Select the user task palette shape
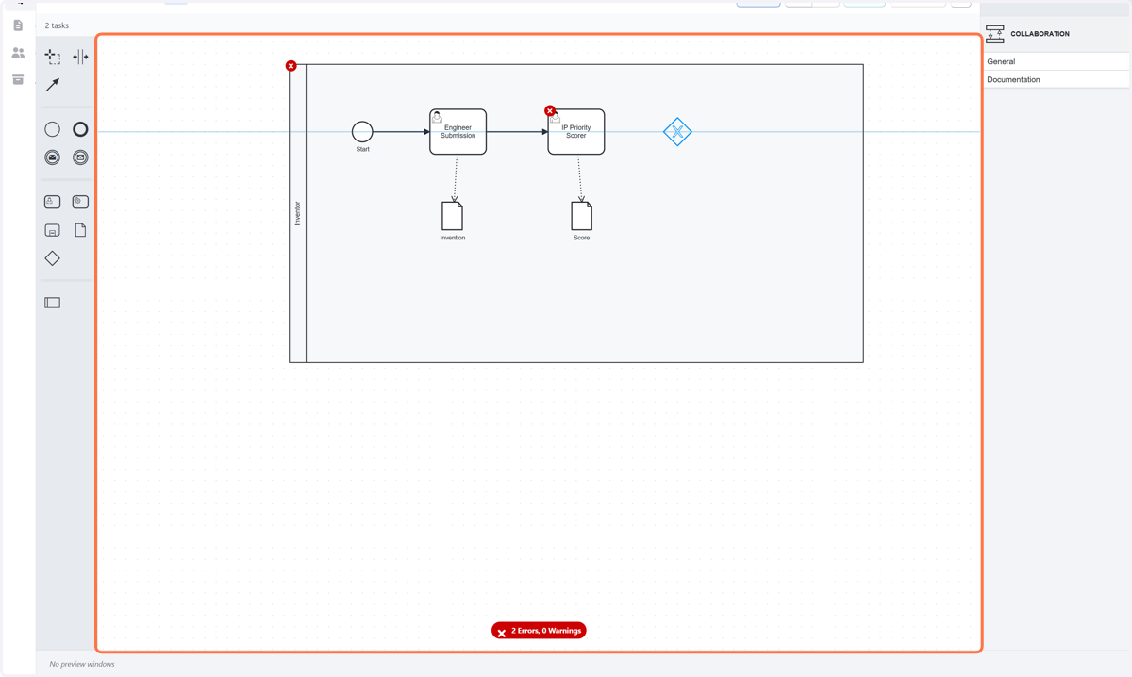1132x677 pixels. 53,202
